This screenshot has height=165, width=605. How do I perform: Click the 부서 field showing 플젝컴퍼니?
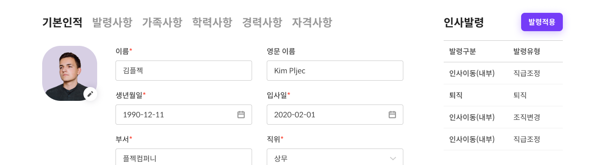click(184, 157)
